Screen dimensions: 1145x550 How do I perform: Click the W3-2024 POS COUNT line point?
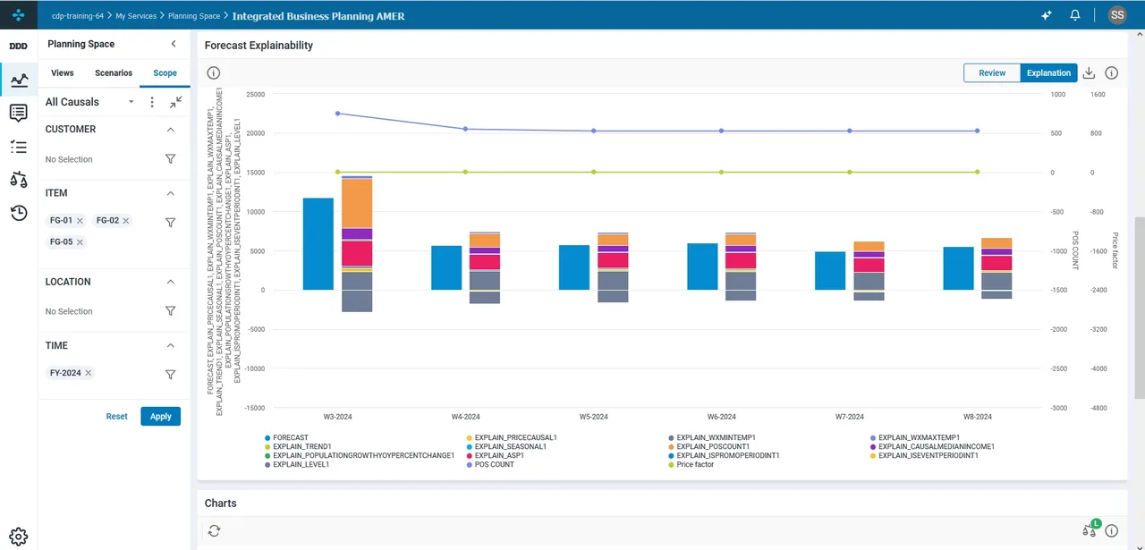[337, 114]
